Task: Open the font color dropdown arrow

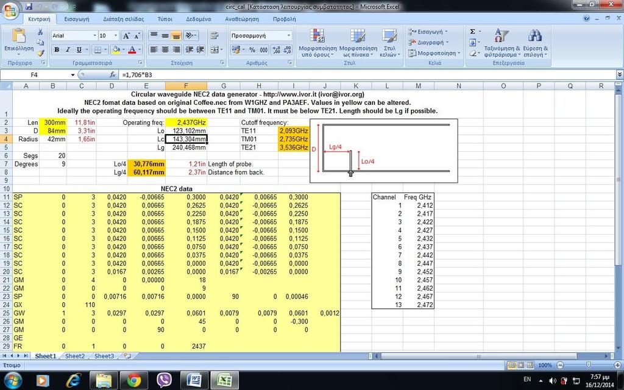Action: tap(140, 50)
